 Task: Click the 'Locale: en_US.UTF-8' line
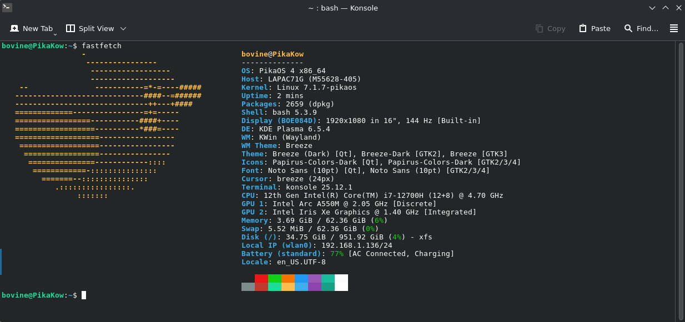pos(284,262)
